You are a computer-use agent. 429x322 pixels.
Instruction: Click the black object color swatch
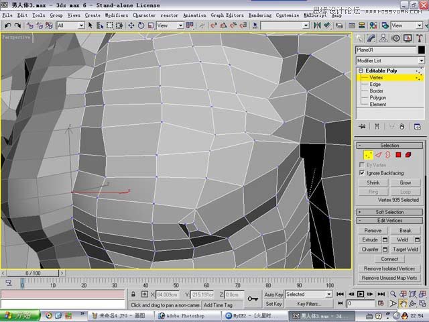tap(422, 50)
